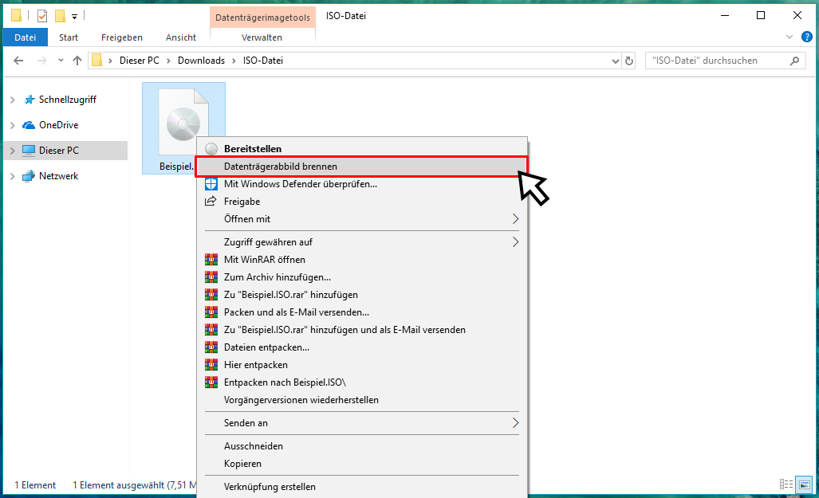Choose Datenträgerabbild brennen
The height and width of the screenshot is (498, 819).
[361, 167]
